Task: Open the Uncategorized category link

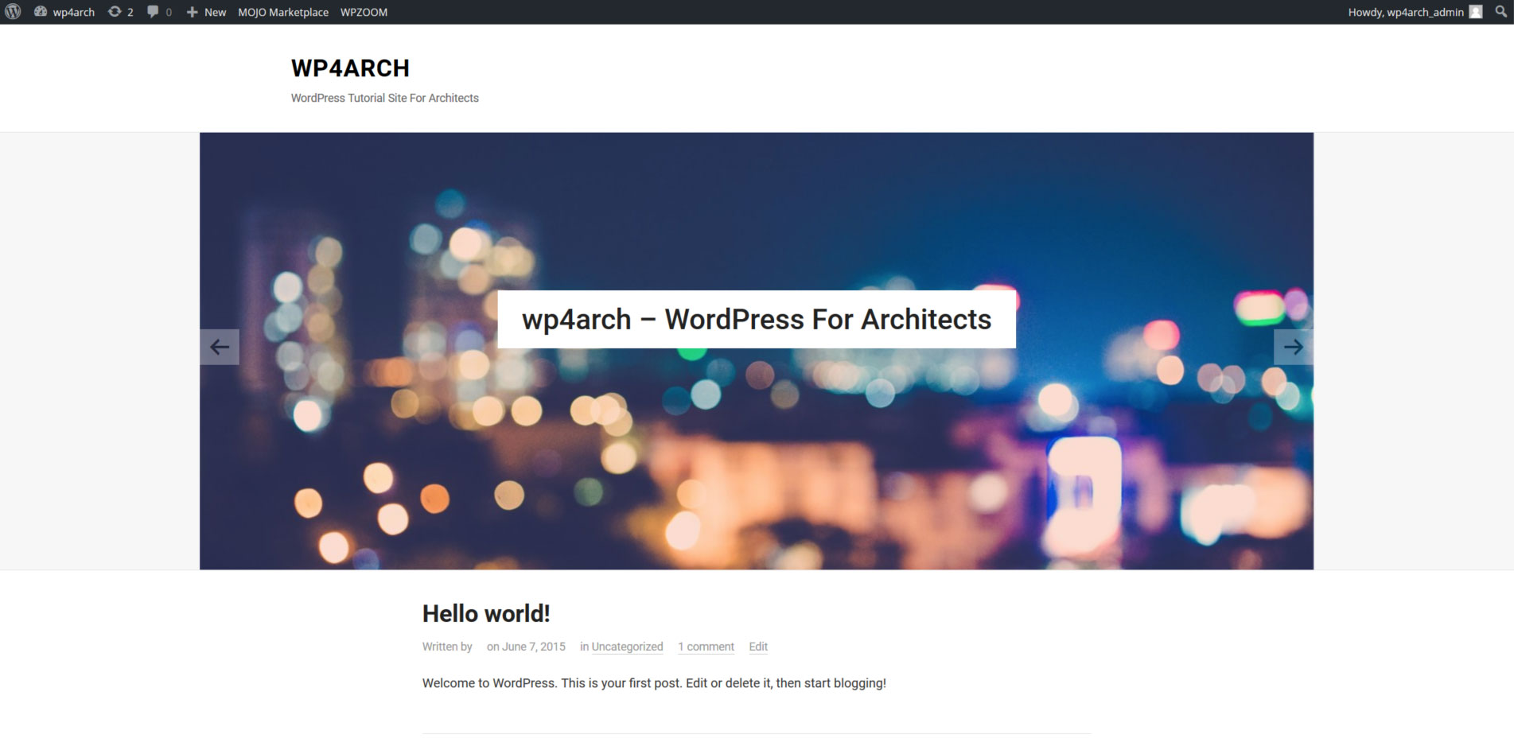Action: coord(627,647)
